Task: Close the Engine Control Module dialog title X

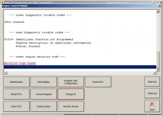Action: pos(159,6)
